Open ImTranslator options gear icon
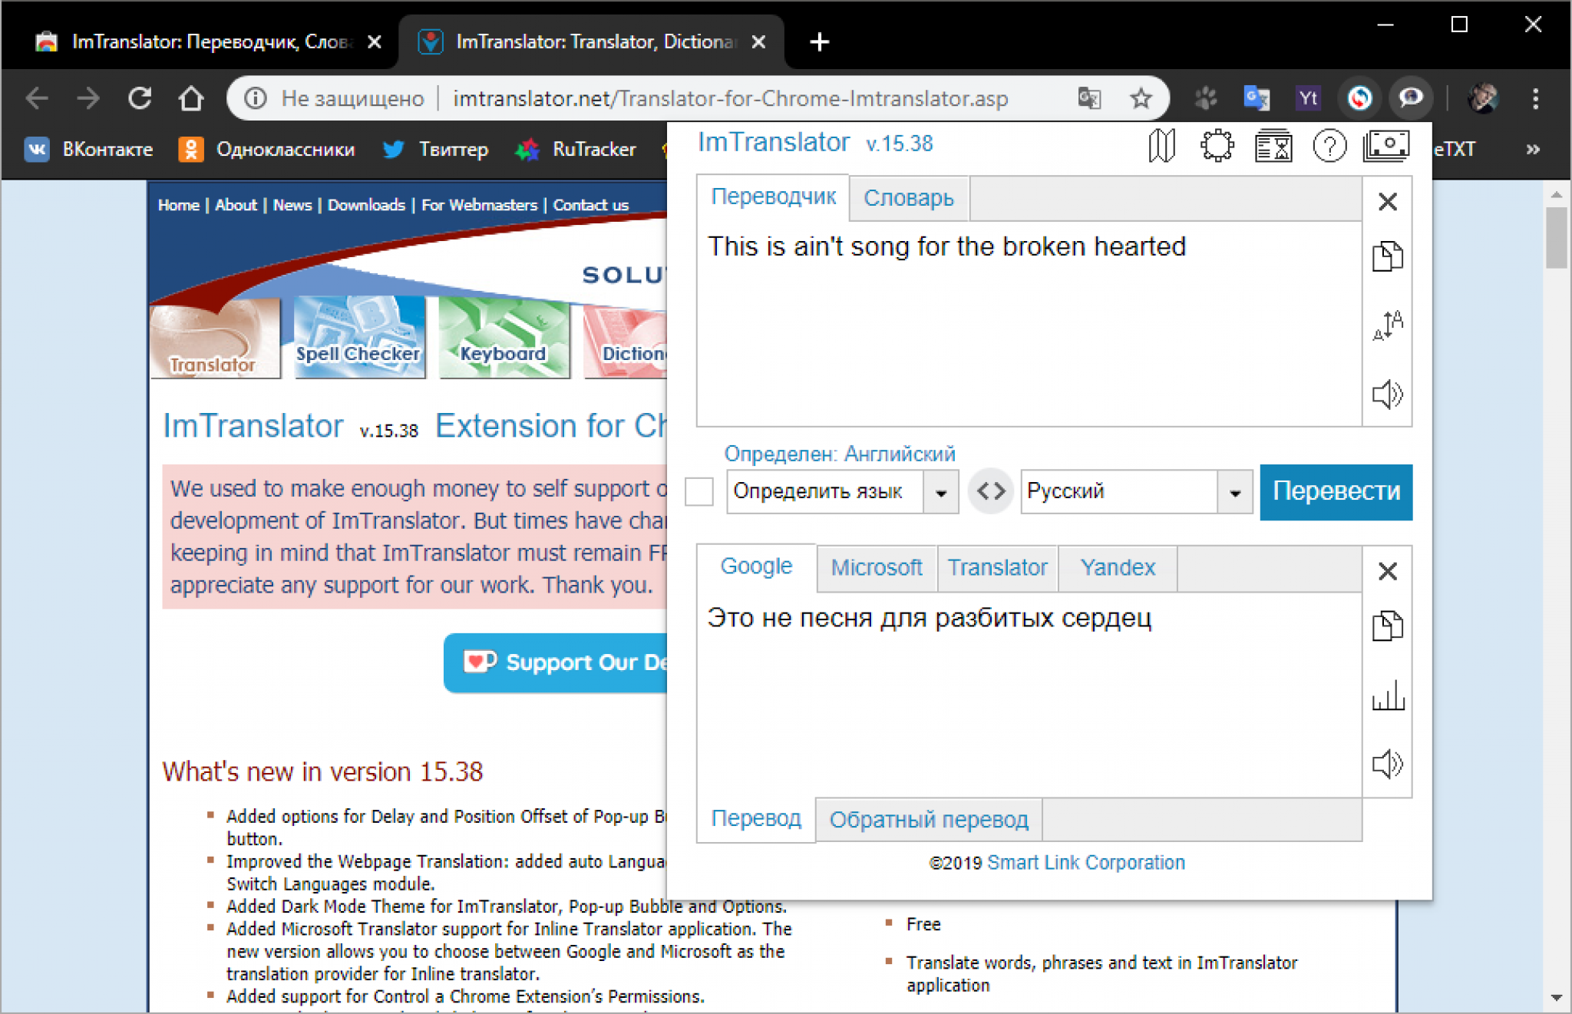 tap(1217, 145)
